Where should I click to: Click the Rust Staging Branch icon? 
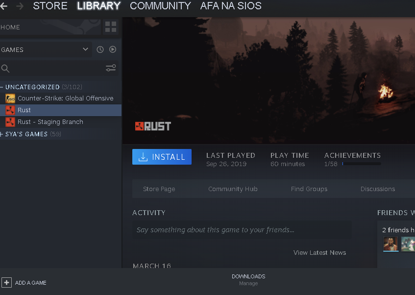point(10,122)
